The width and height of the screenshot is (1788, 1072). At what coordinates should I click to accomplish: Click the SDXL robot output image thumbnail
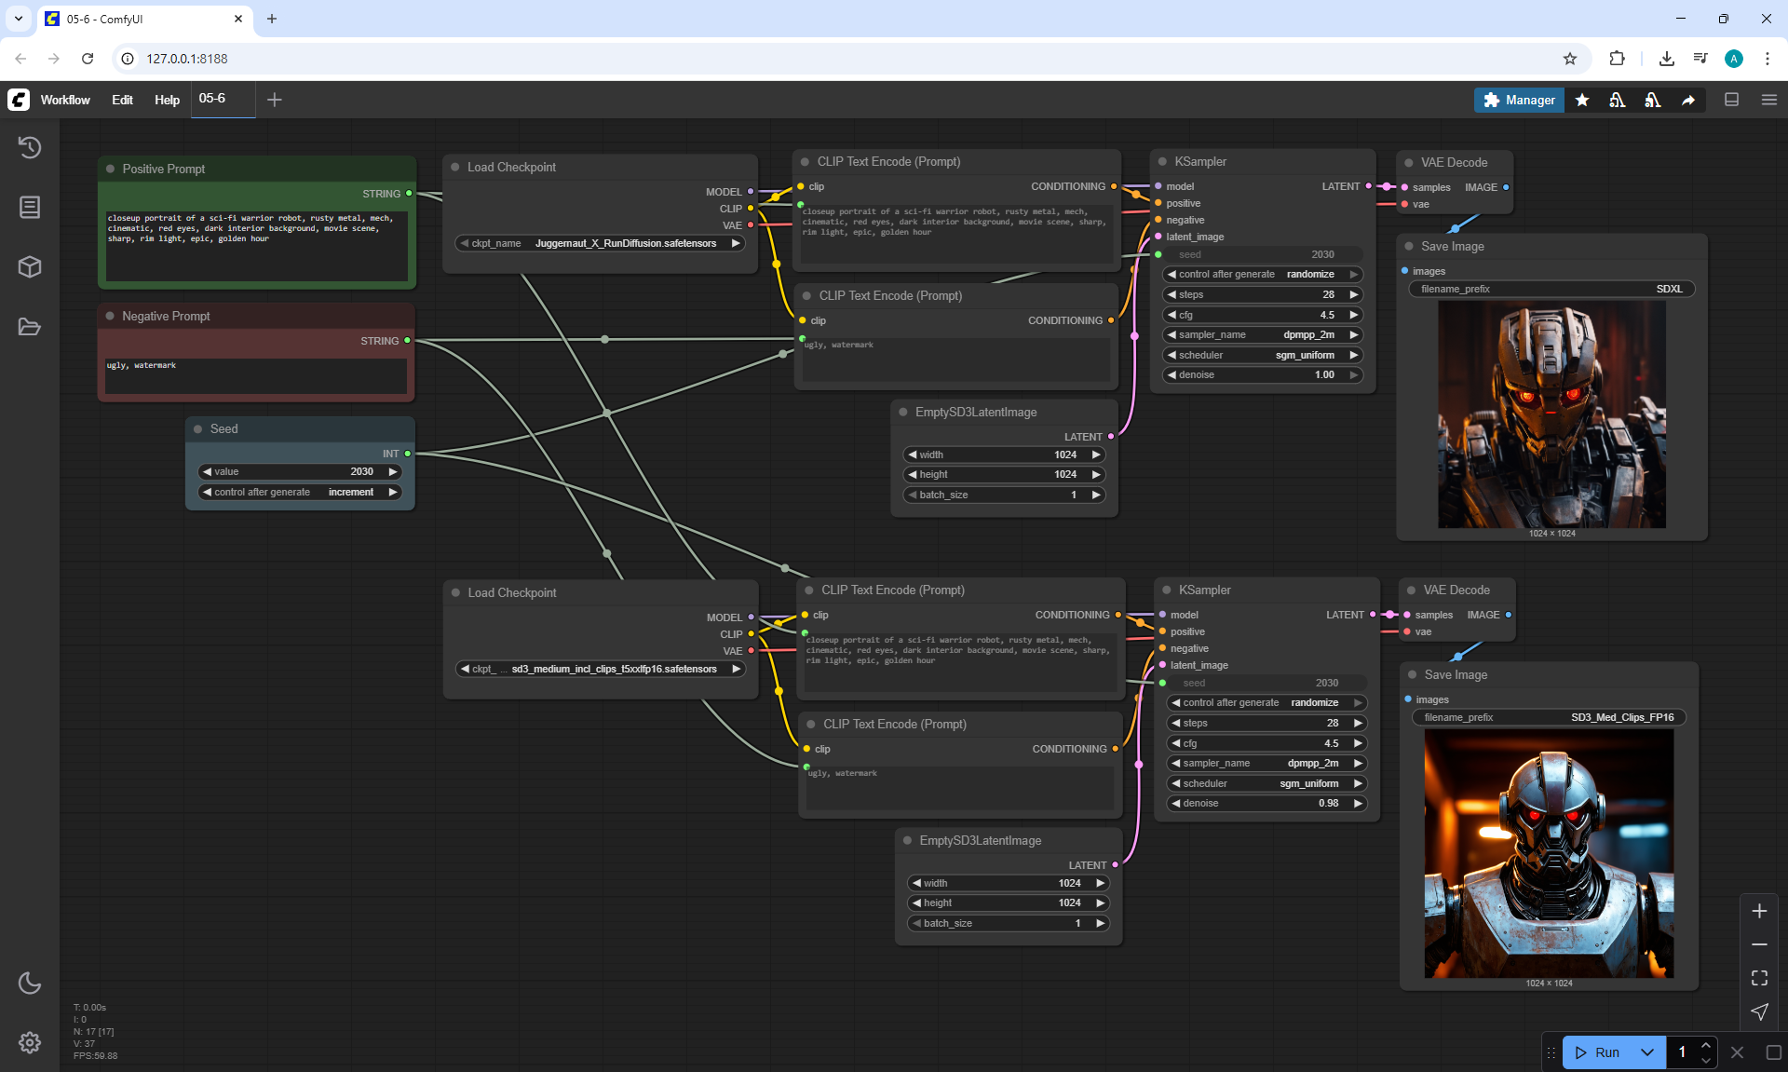(x=1551, y=414)
